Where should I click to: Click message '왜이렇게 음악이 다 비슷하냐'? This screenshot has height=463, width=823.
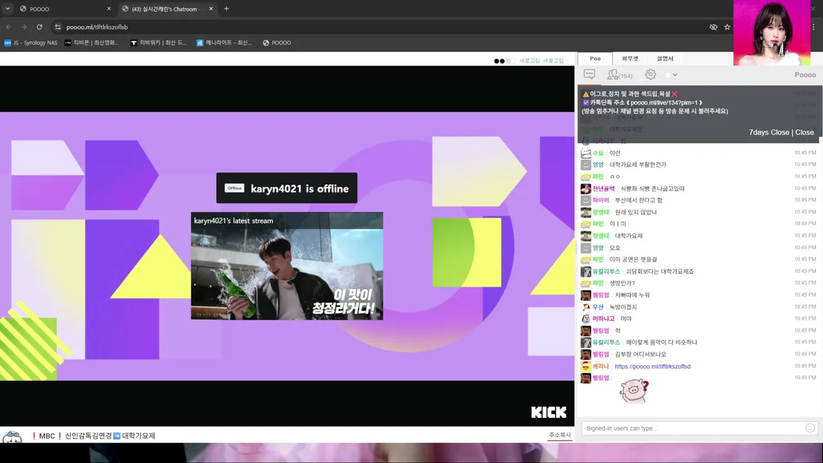(x=662, y=343)
